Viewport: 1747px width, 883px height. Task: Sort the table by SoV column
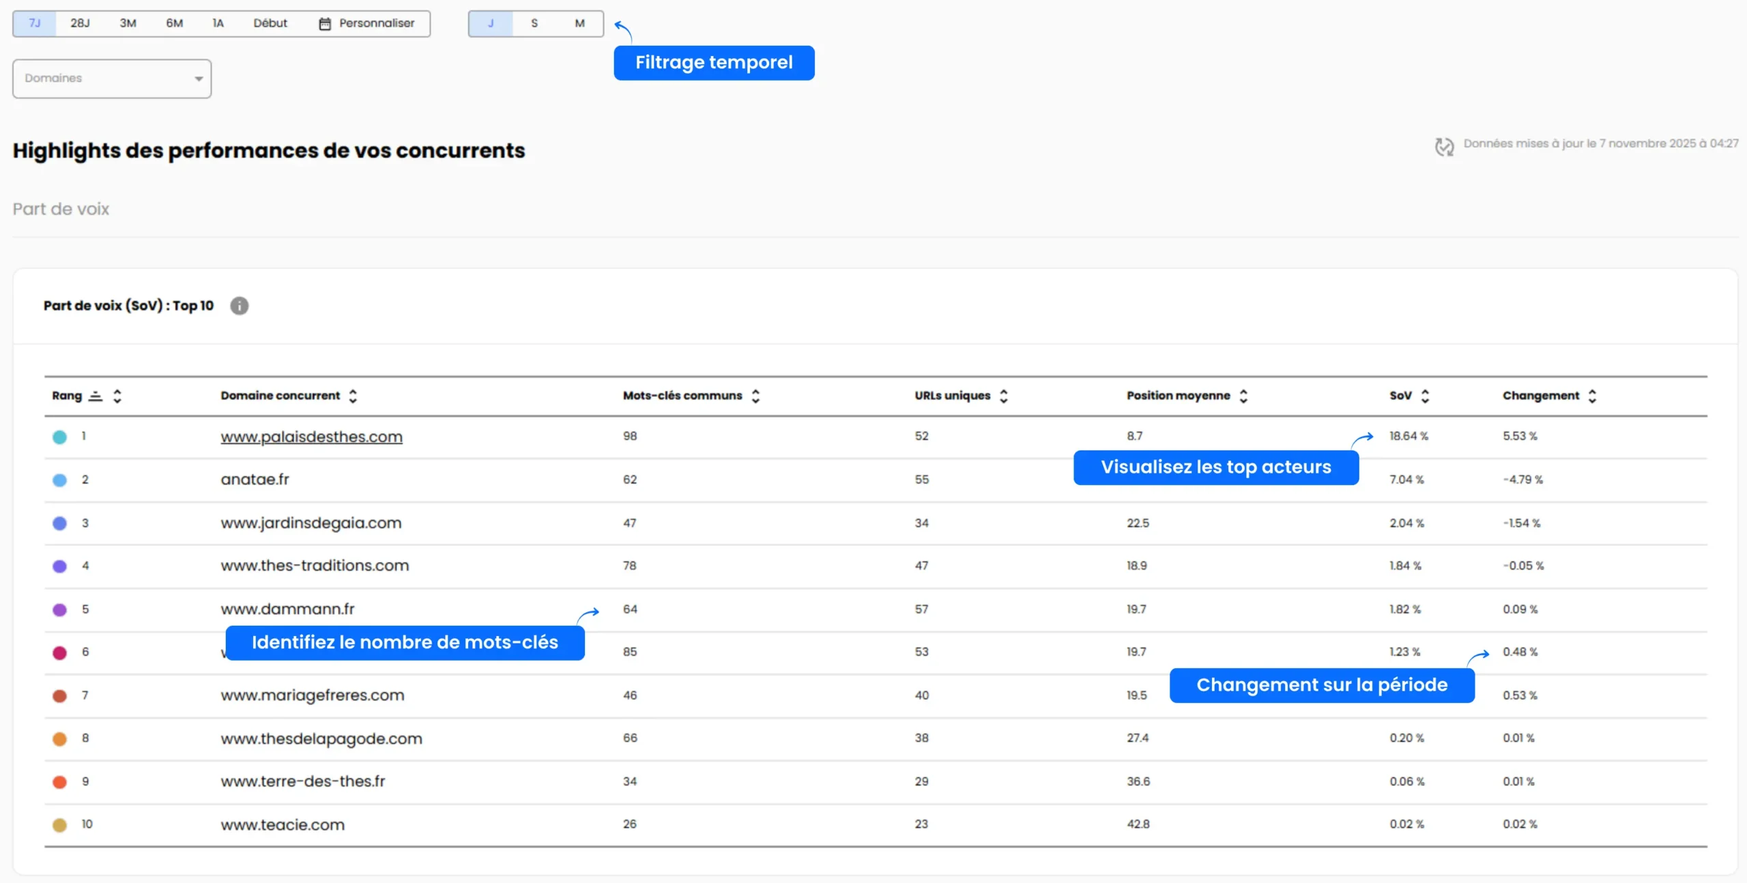pos(1426,396)
